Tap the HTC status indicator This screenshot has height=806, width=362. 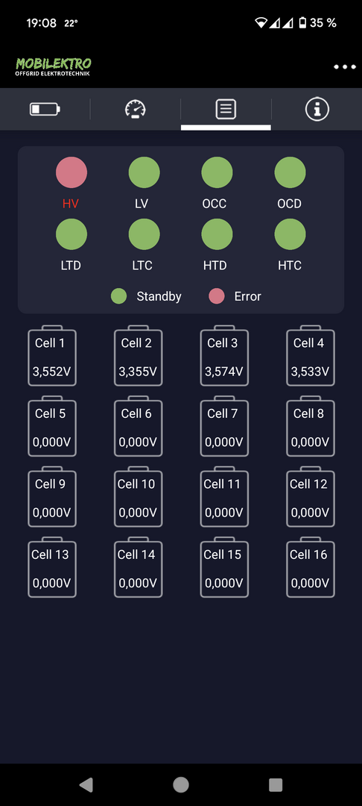click(x=290, y=234)
